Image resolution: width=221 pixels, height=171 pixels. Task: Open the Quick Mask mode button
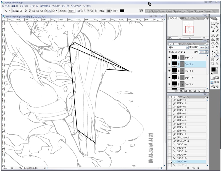click(217, 79)
